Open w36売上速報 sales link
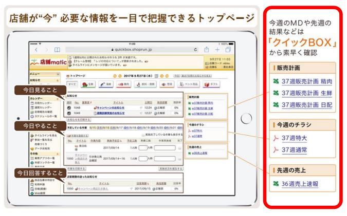The width and height of the screenshot is (347, 216). 199,153
